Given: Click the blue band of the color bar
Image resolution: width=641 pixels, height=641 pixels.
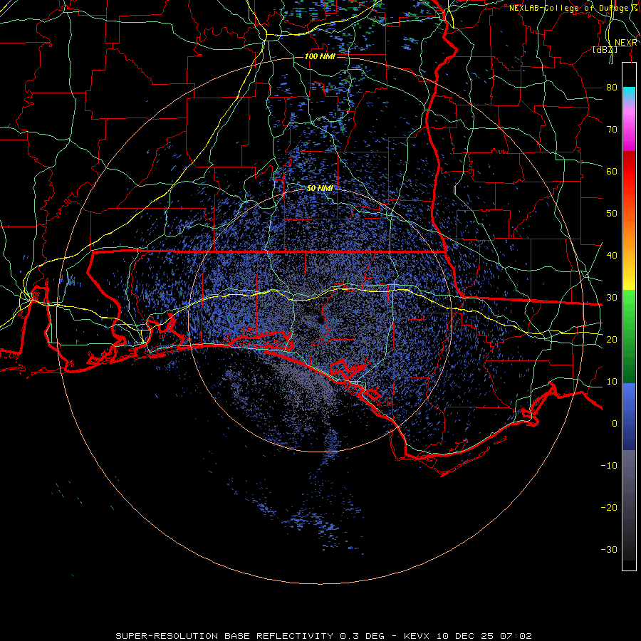Looking at the screenshot, I should point(629,416).
